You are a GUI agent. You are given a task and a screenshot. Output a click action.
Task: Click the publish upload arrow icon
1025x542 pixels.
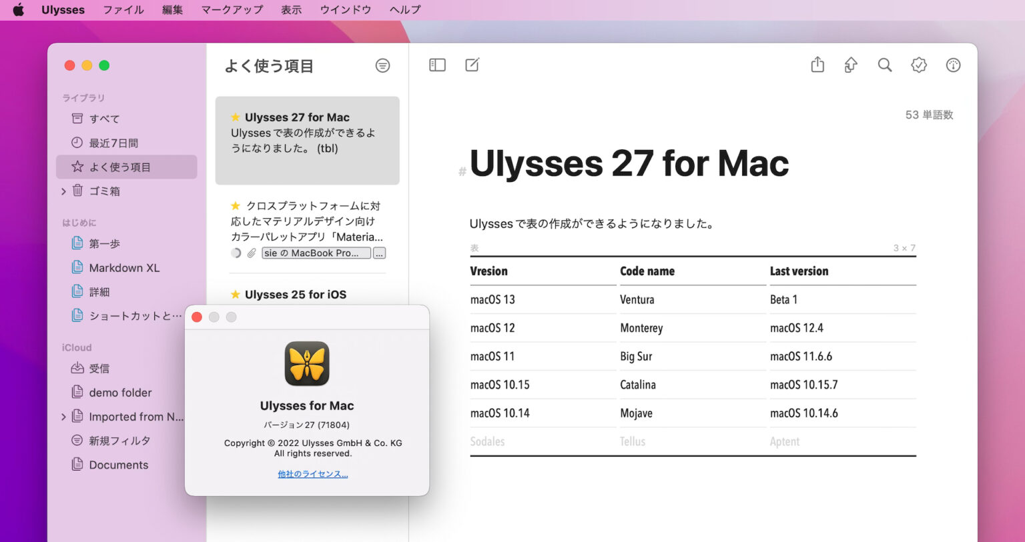pyautogui.click(x=851, y=65)
